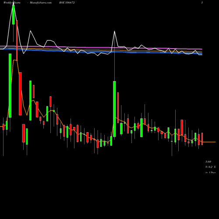Click the 'Weekly Charts' title text
Screen dimensions: 219x219
[12, 3]
